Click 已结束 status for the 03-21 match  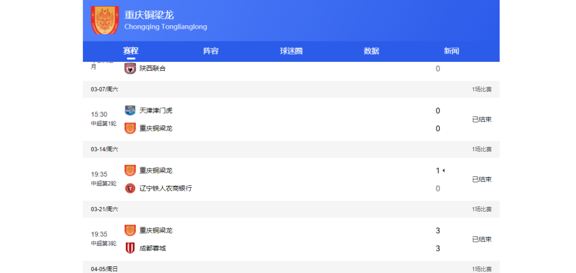coord(482,239)
